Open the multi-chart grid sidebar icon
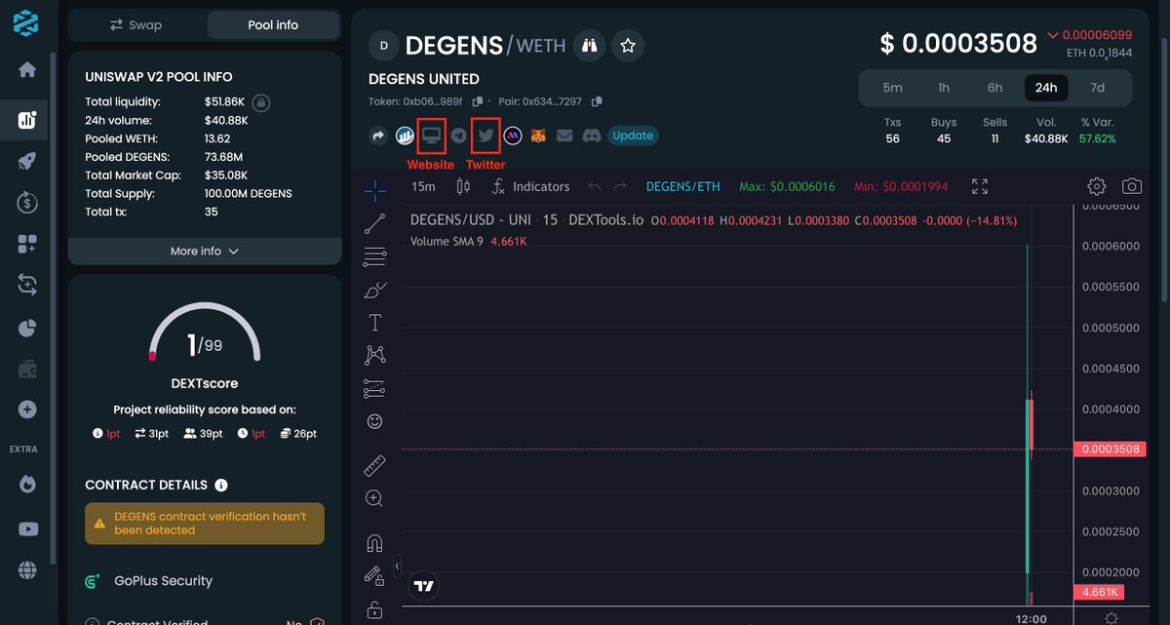The height and width of the screenshot is (625, 1170). (26, 245)
